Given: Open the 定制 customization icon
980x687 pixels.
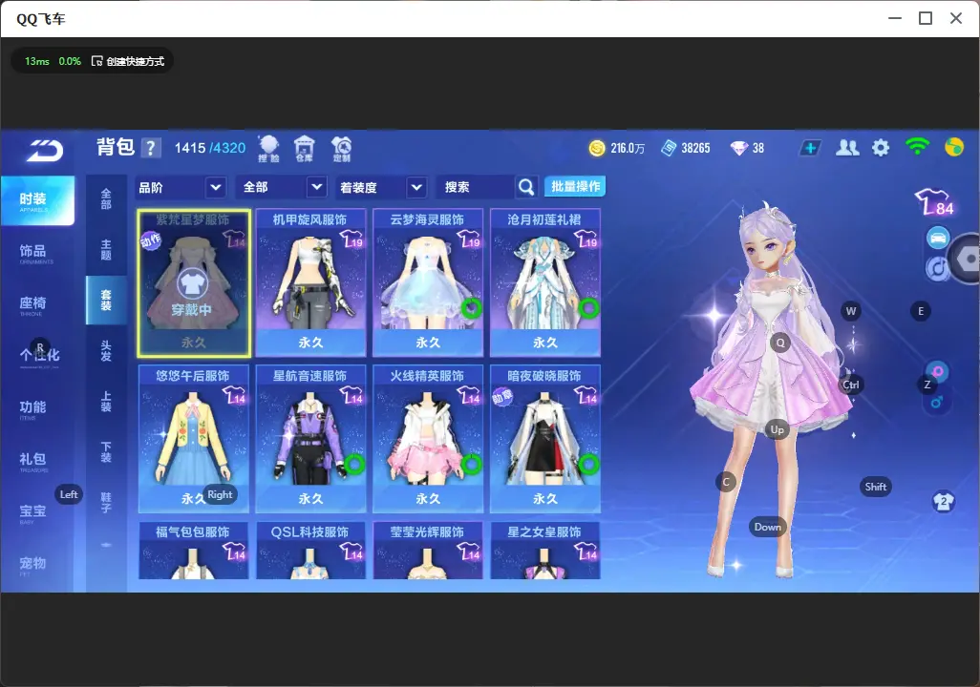Looking at the screenshot, I should coord(341,148).
